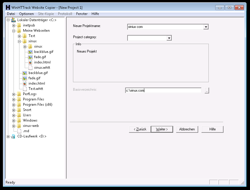
Task: Click the xinux.whtt project file icon
Action: [30, 68]
